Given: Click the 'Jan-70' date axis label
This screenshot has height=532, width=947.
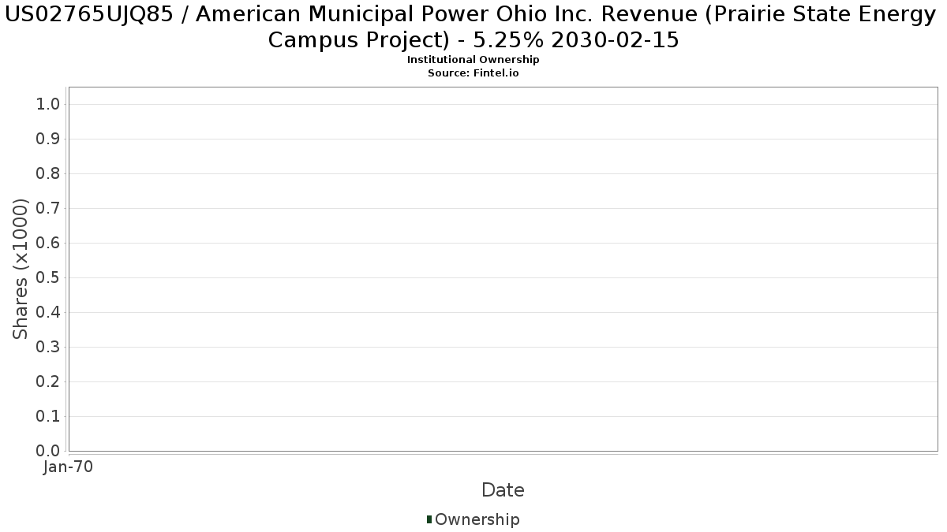Looking at the screenshot, I should click(69, 467).
